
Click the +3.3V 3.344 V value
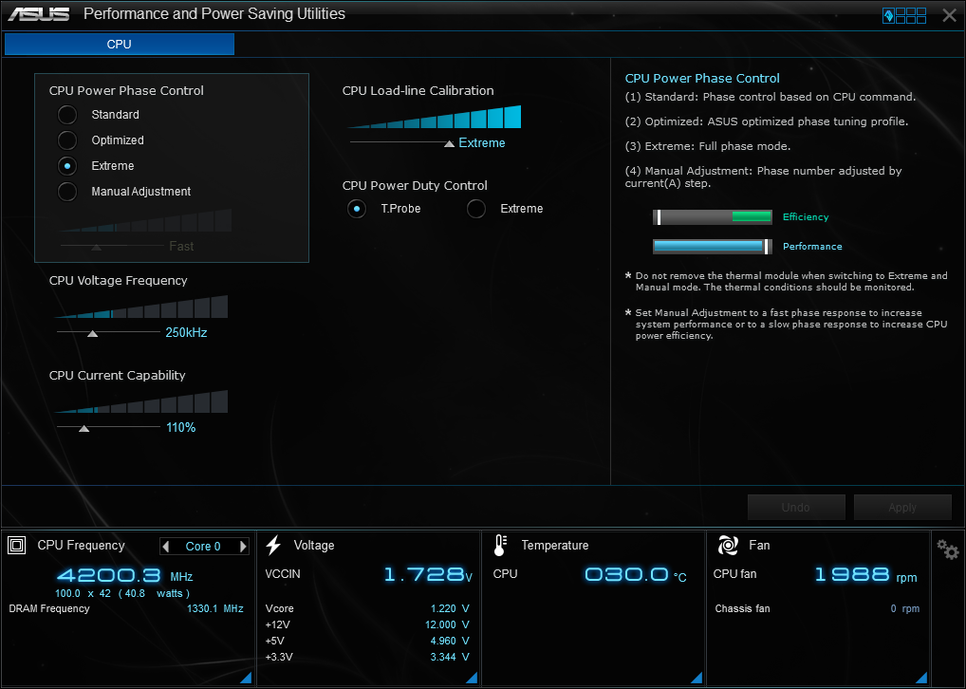(450, 657)
